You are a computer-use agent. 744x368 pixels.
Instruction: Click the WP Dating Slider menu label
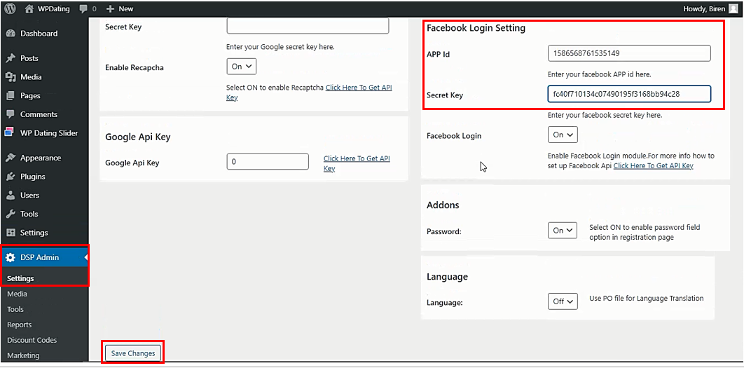pos(49,133)
